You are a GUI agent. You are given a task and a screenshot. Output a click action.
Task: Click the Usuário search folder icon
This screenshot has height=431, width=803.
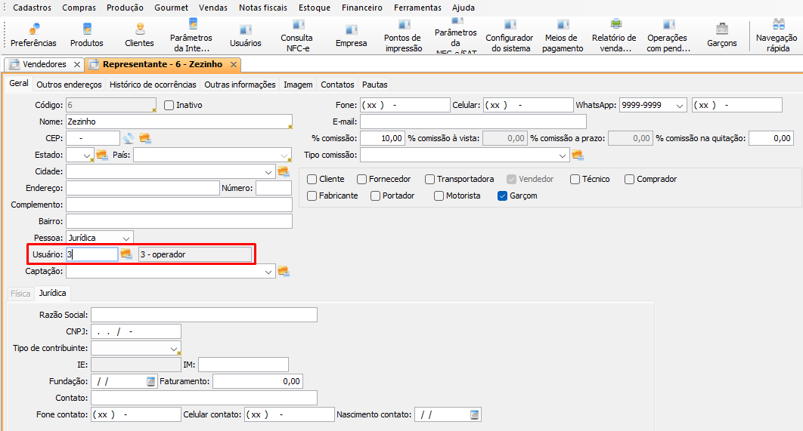tap(126, 254)
